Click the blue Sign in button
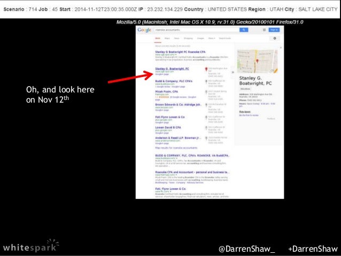Image resolution: width=341 pixels, height=256 pixels. pos(274,30)
